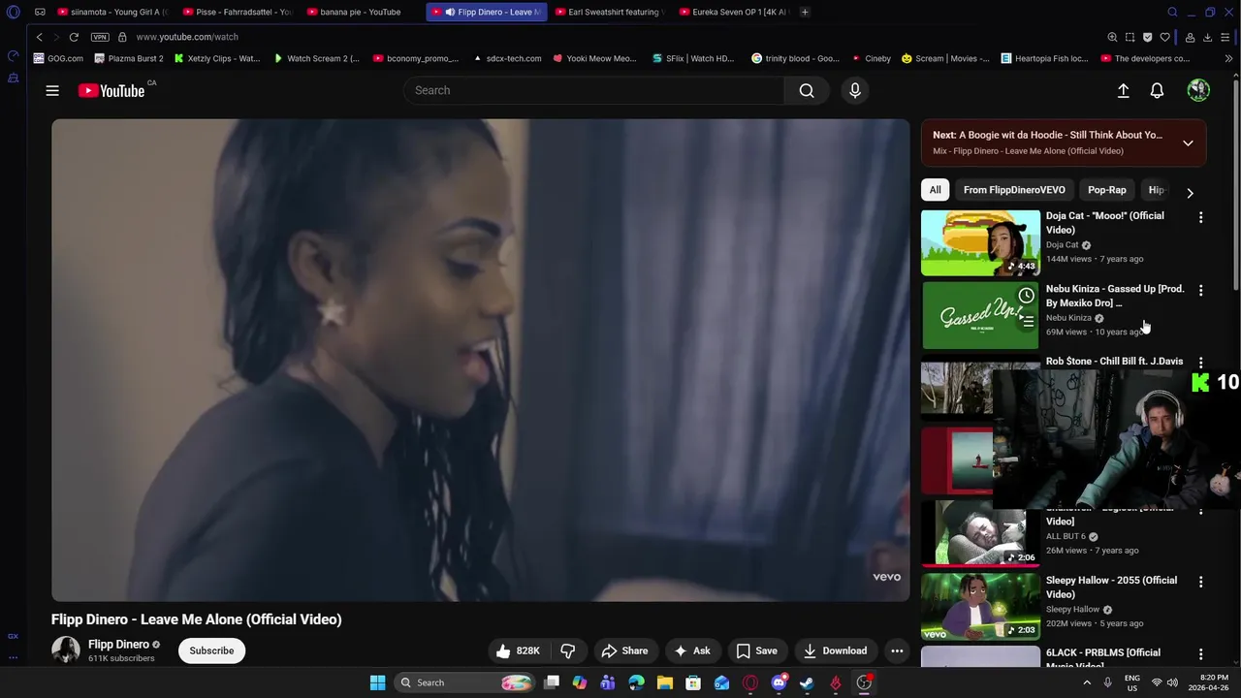Screen dimensions: 1241x698
Task: Switch to the Earl Sweatshirt tab
Action: click(x=607, y=12)
